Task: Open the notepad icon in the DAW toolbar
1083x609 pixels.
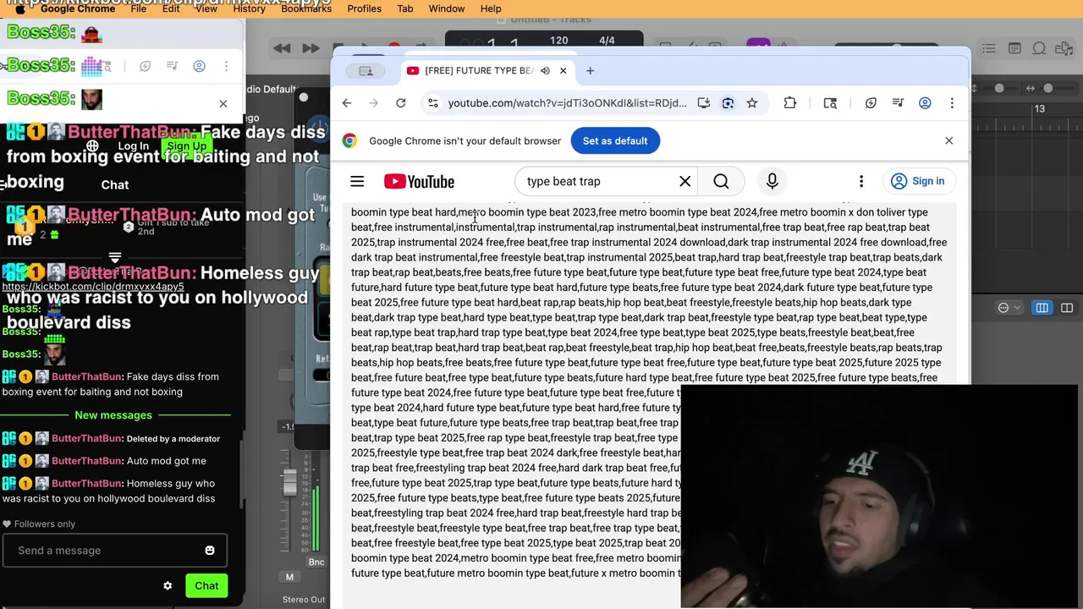Action: pyautogui.click(x=1014, y=48)
